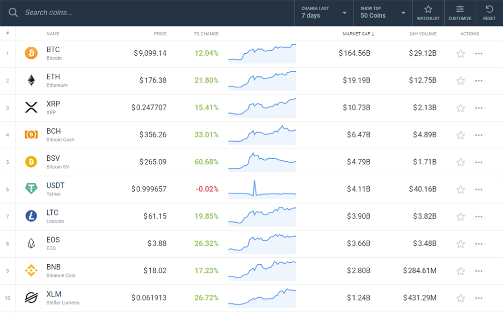503x313 pixels.
Task: Open the Binance Coin name link
Action: click(61, 275)
